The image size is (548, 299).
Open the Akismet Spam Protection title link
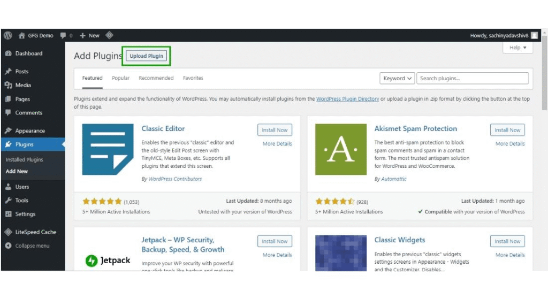coord(415,128)
